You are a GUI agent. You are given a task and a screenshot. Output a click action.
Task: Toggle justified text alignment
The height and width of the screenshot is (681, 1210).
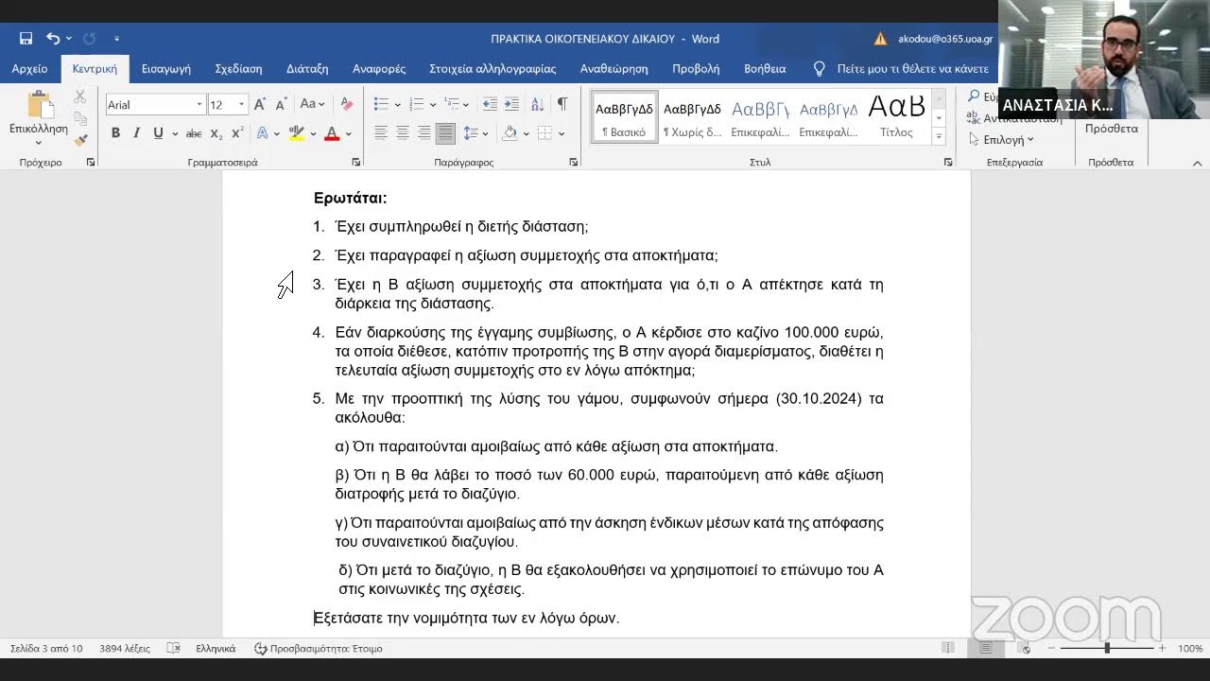click(x=445, y=133)
